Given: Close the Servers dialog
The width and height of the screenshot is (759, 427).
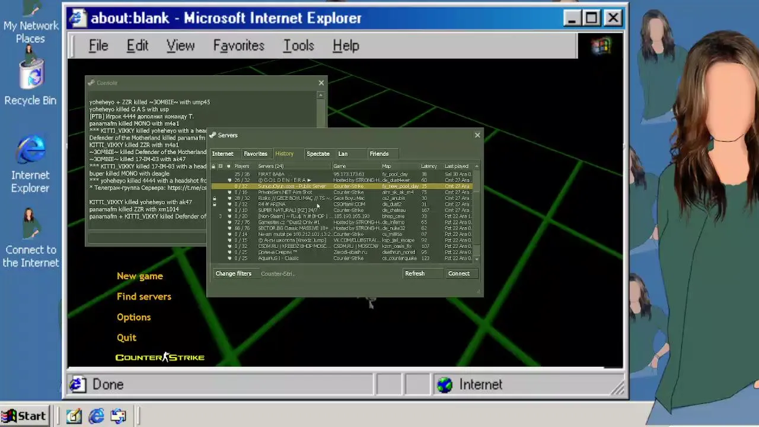Looking at the screenshot, I should pyautogui.click(x=477, y=135).
